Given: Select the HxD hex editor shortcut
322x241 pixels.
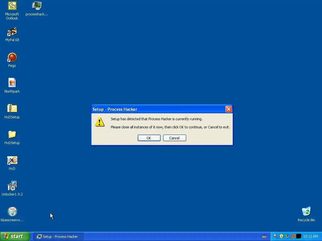Looking at the screenshot, I should (12, 163).
